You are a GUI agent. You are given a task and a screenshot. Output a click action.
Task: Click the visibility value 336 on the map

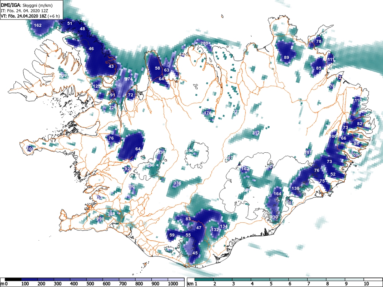click(178, 183)
